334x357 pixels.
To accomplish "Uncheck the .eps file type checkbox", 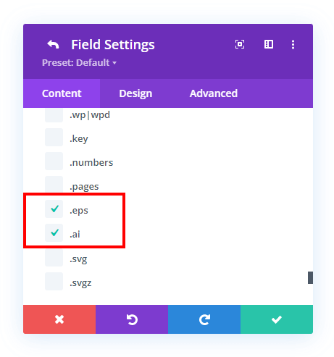I will (54, 209).
